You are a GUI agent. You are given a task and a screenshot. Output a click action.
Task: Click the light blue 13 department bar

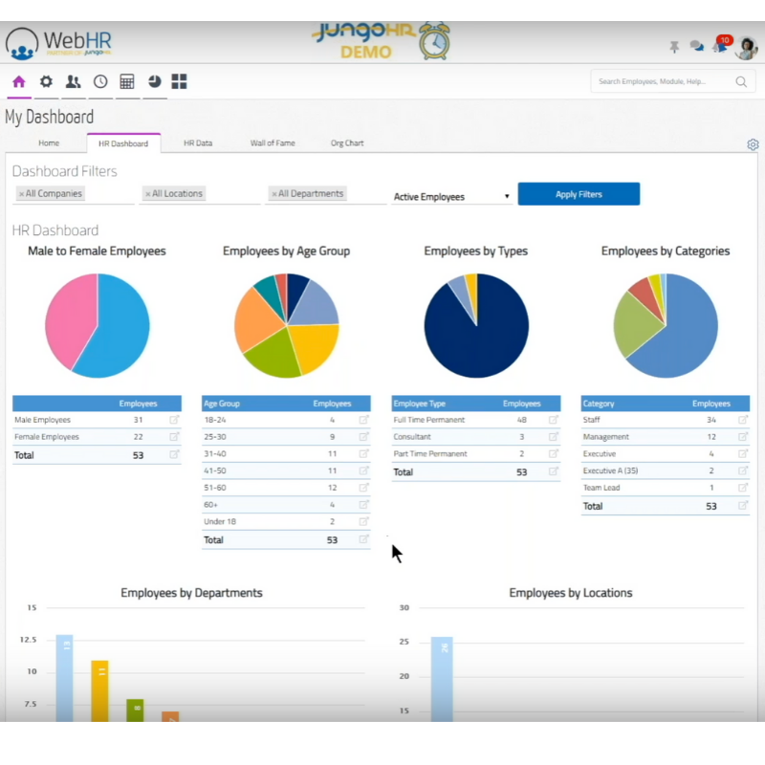[64, 678]
